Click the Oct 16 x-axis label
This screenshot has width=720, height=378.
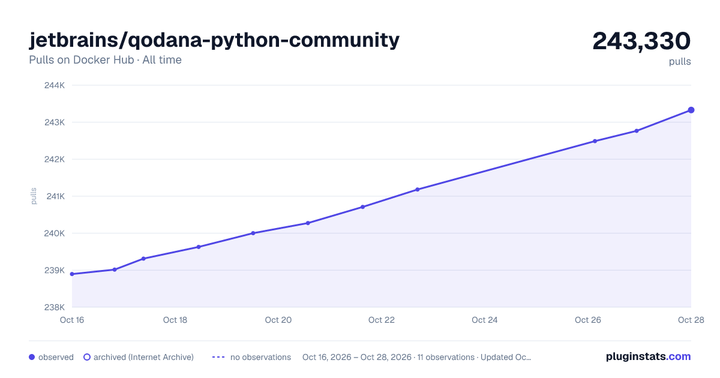(72, 320)
